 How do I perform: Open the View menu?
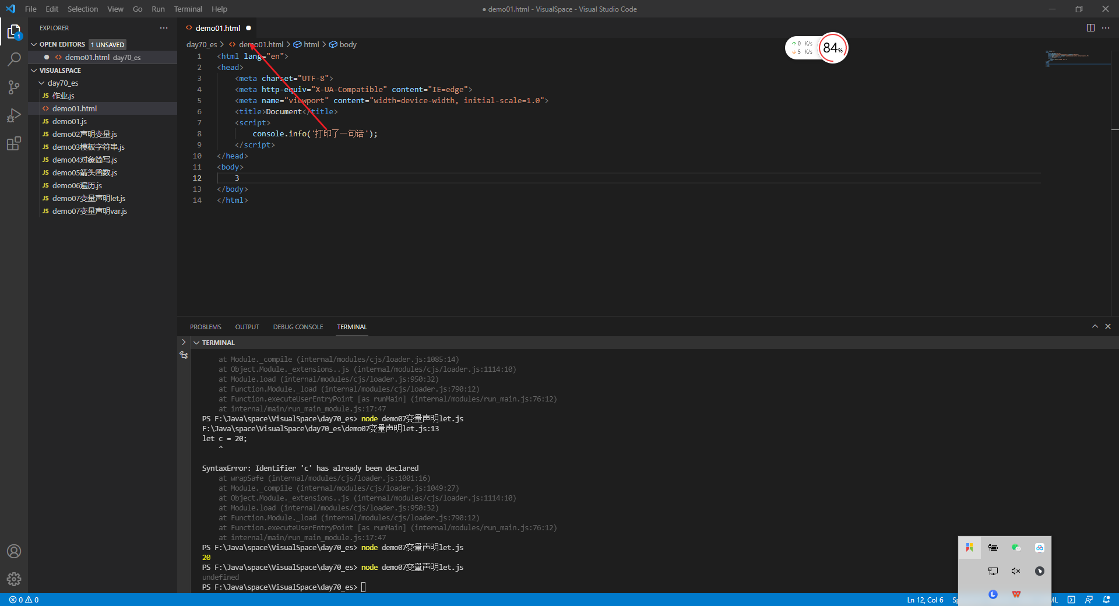[115, 9]
